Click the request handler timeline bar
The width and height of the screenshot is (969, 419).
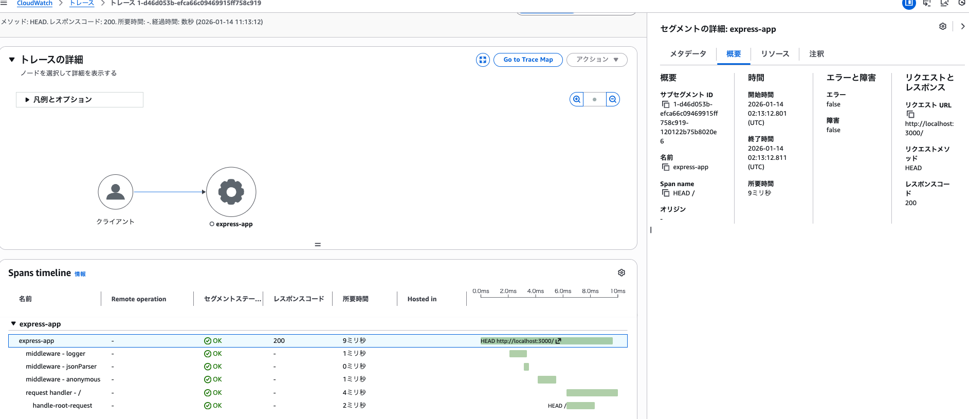tap(592, 393)
